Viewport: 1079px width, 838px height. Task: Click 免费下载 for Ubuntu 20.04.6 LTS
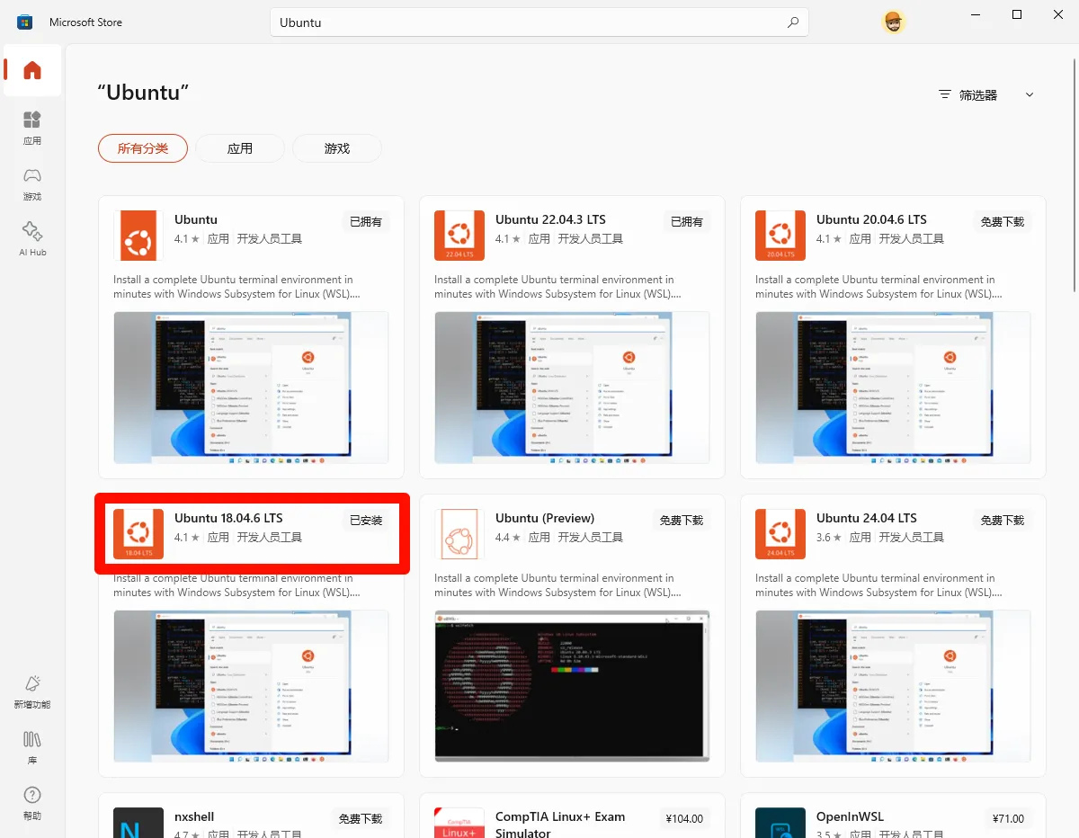coord(1003,221)
